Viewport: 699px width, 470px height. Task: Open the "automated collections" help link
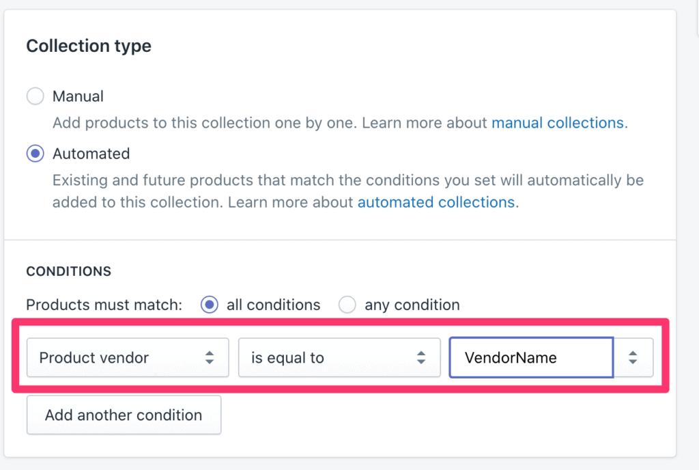tap(436, 202)
